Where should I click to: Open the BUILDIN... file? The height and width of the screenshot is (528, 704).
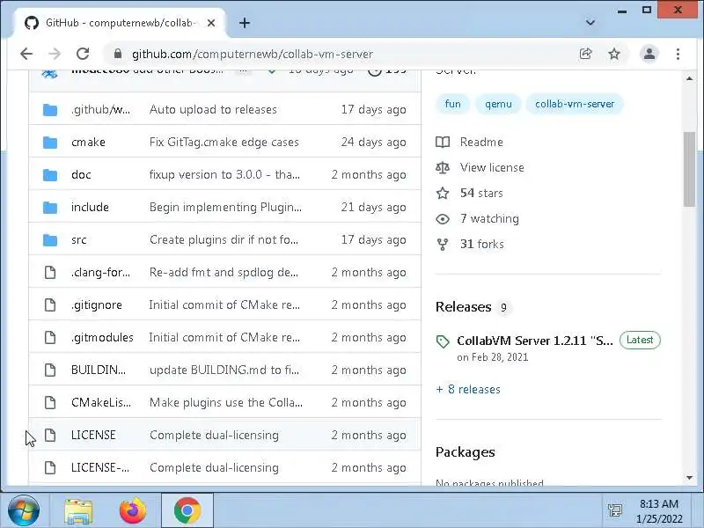[99, 370]
